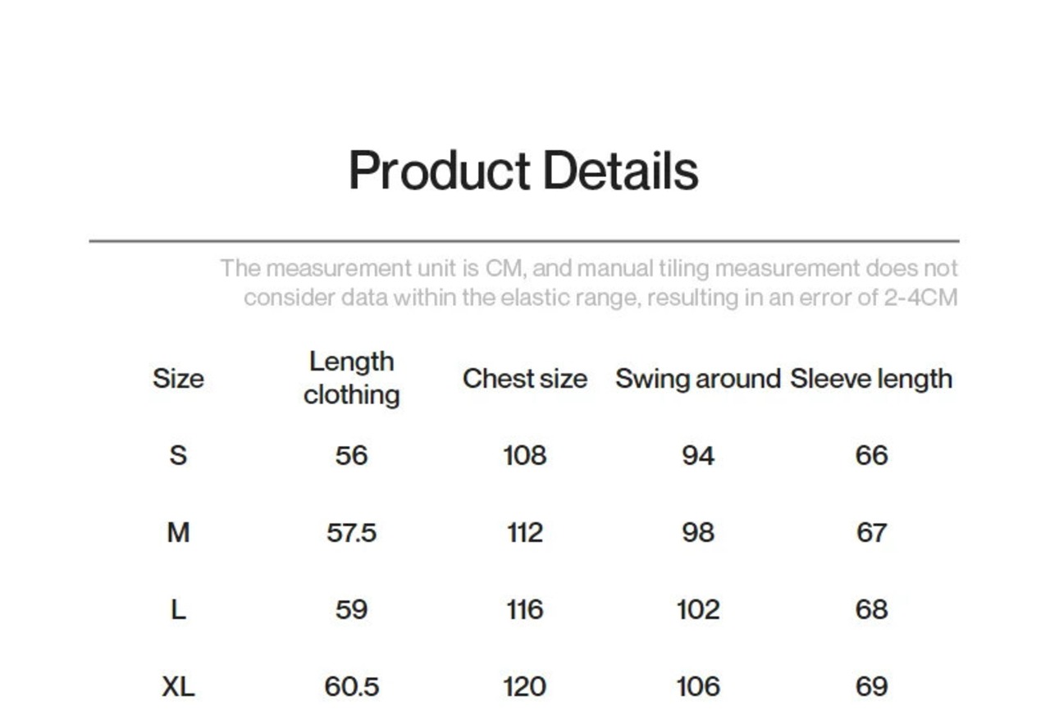
Task: Click the 116 chest size value
Action: pyautogui.click(x=524, y=610)
